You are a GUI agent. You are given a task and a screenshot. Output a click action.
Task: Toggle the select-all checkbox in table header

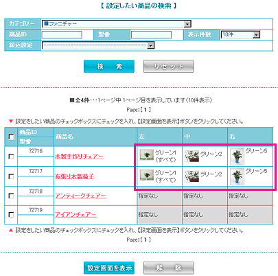pyautogui.click(x=11, y=137)
